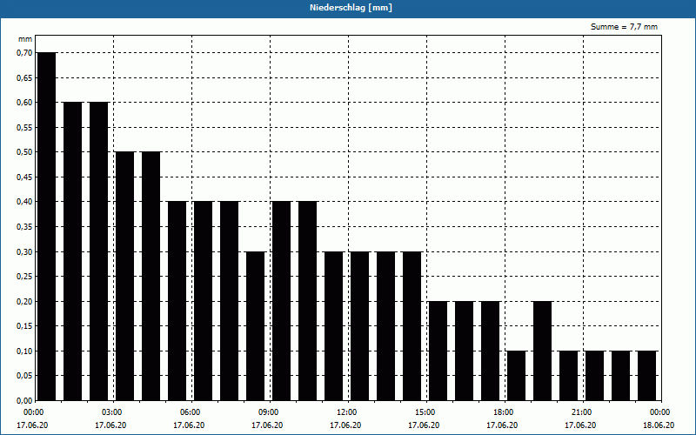The height and width of the screenshot is (435, 696).
Task: Select the Summe = 7,7 mm total
Action: pyautogui.click(x=624, y=27)
